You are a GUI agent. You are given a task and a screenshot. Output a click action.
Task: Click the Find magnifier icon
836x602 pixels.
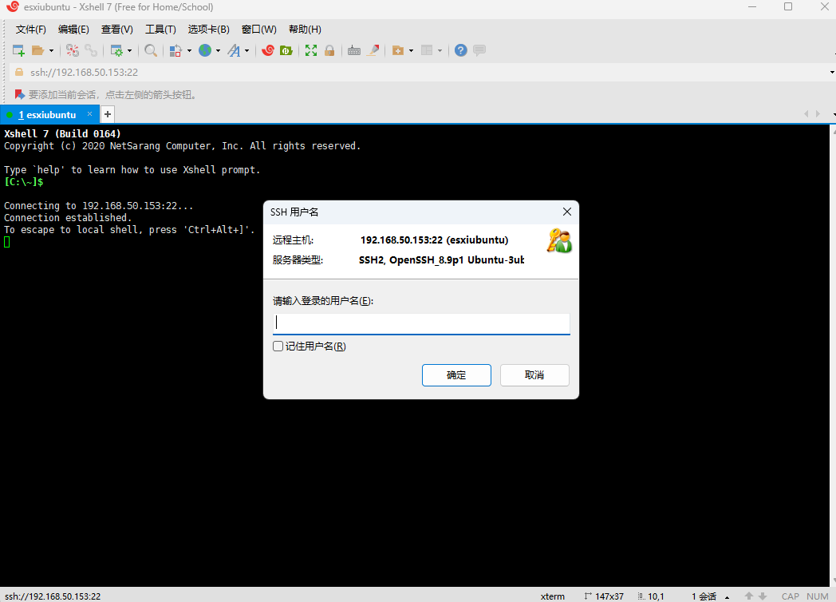(151, 51)
